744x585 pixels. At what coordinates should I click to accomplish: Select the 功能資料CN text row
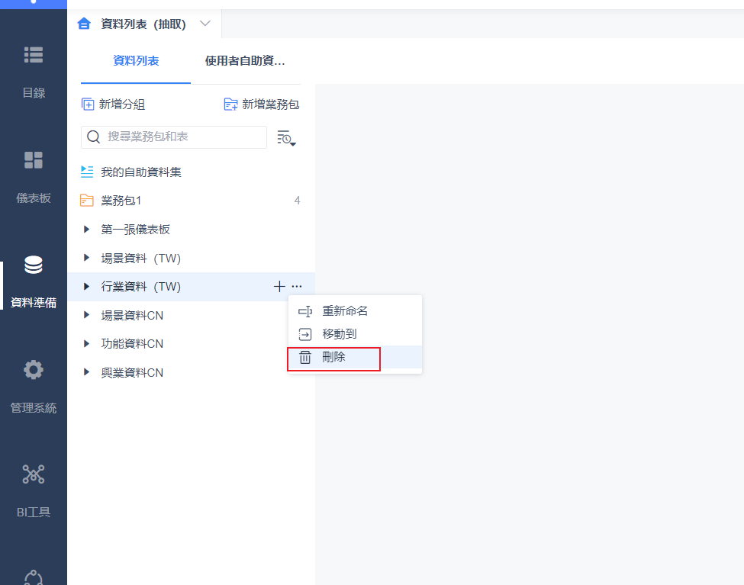coord(132,344)
